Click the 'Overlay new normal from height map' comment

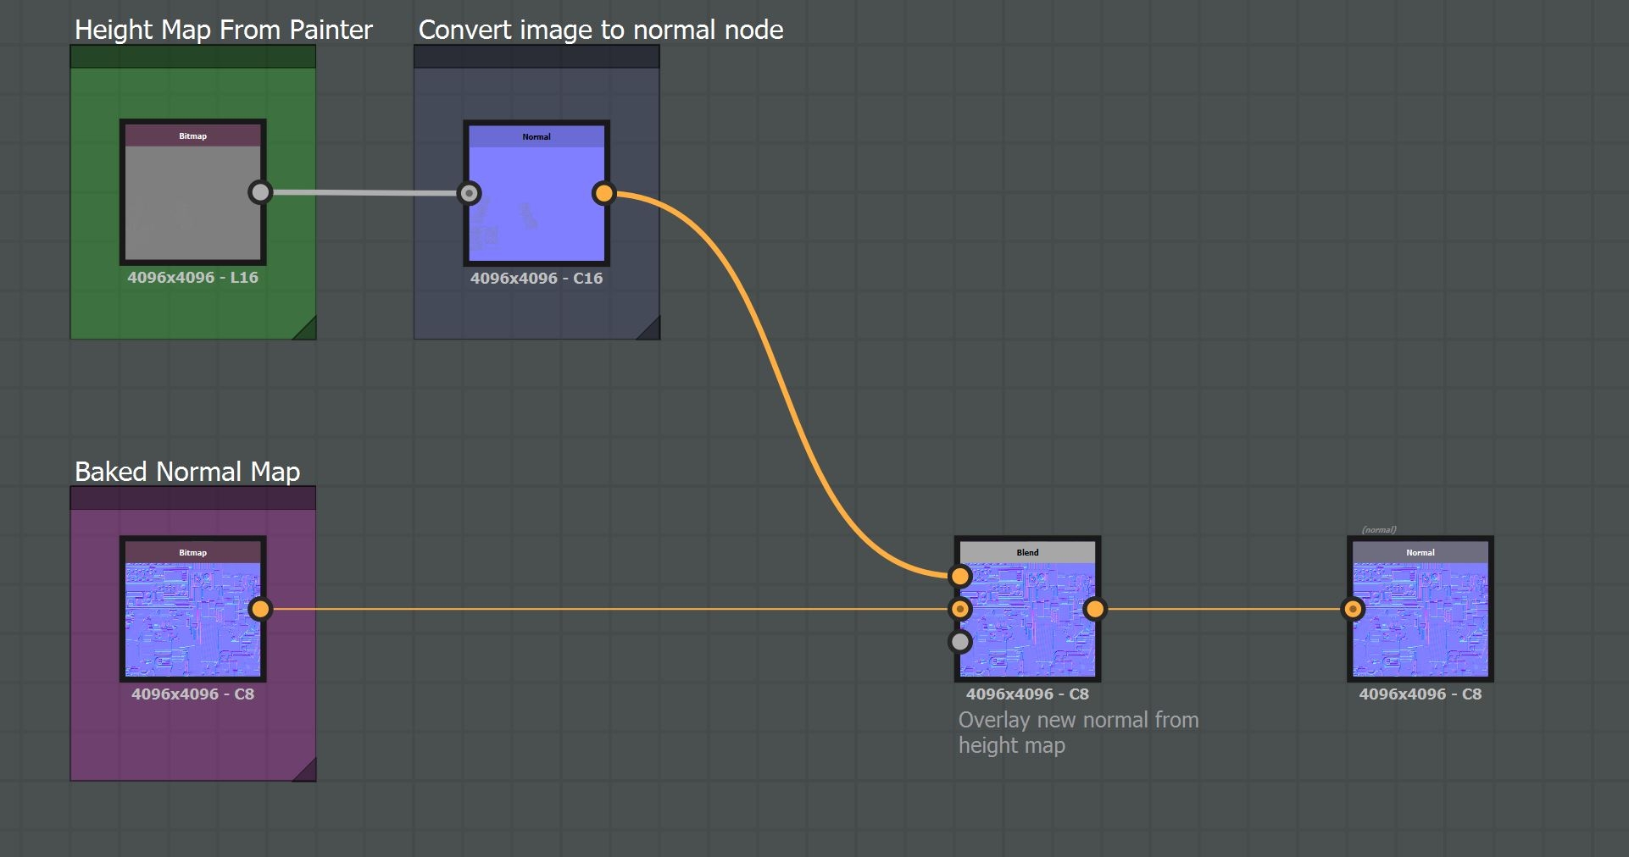1078,733
